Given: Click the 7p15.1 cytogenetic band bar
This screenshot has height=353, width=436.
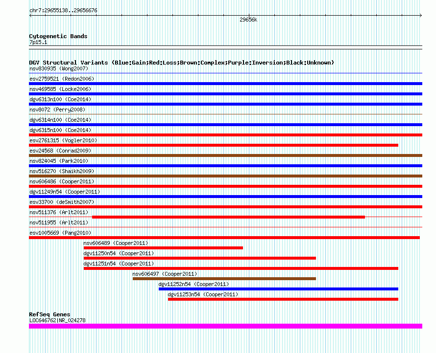Looking at the screenshot, I should [x=225, y=47].
